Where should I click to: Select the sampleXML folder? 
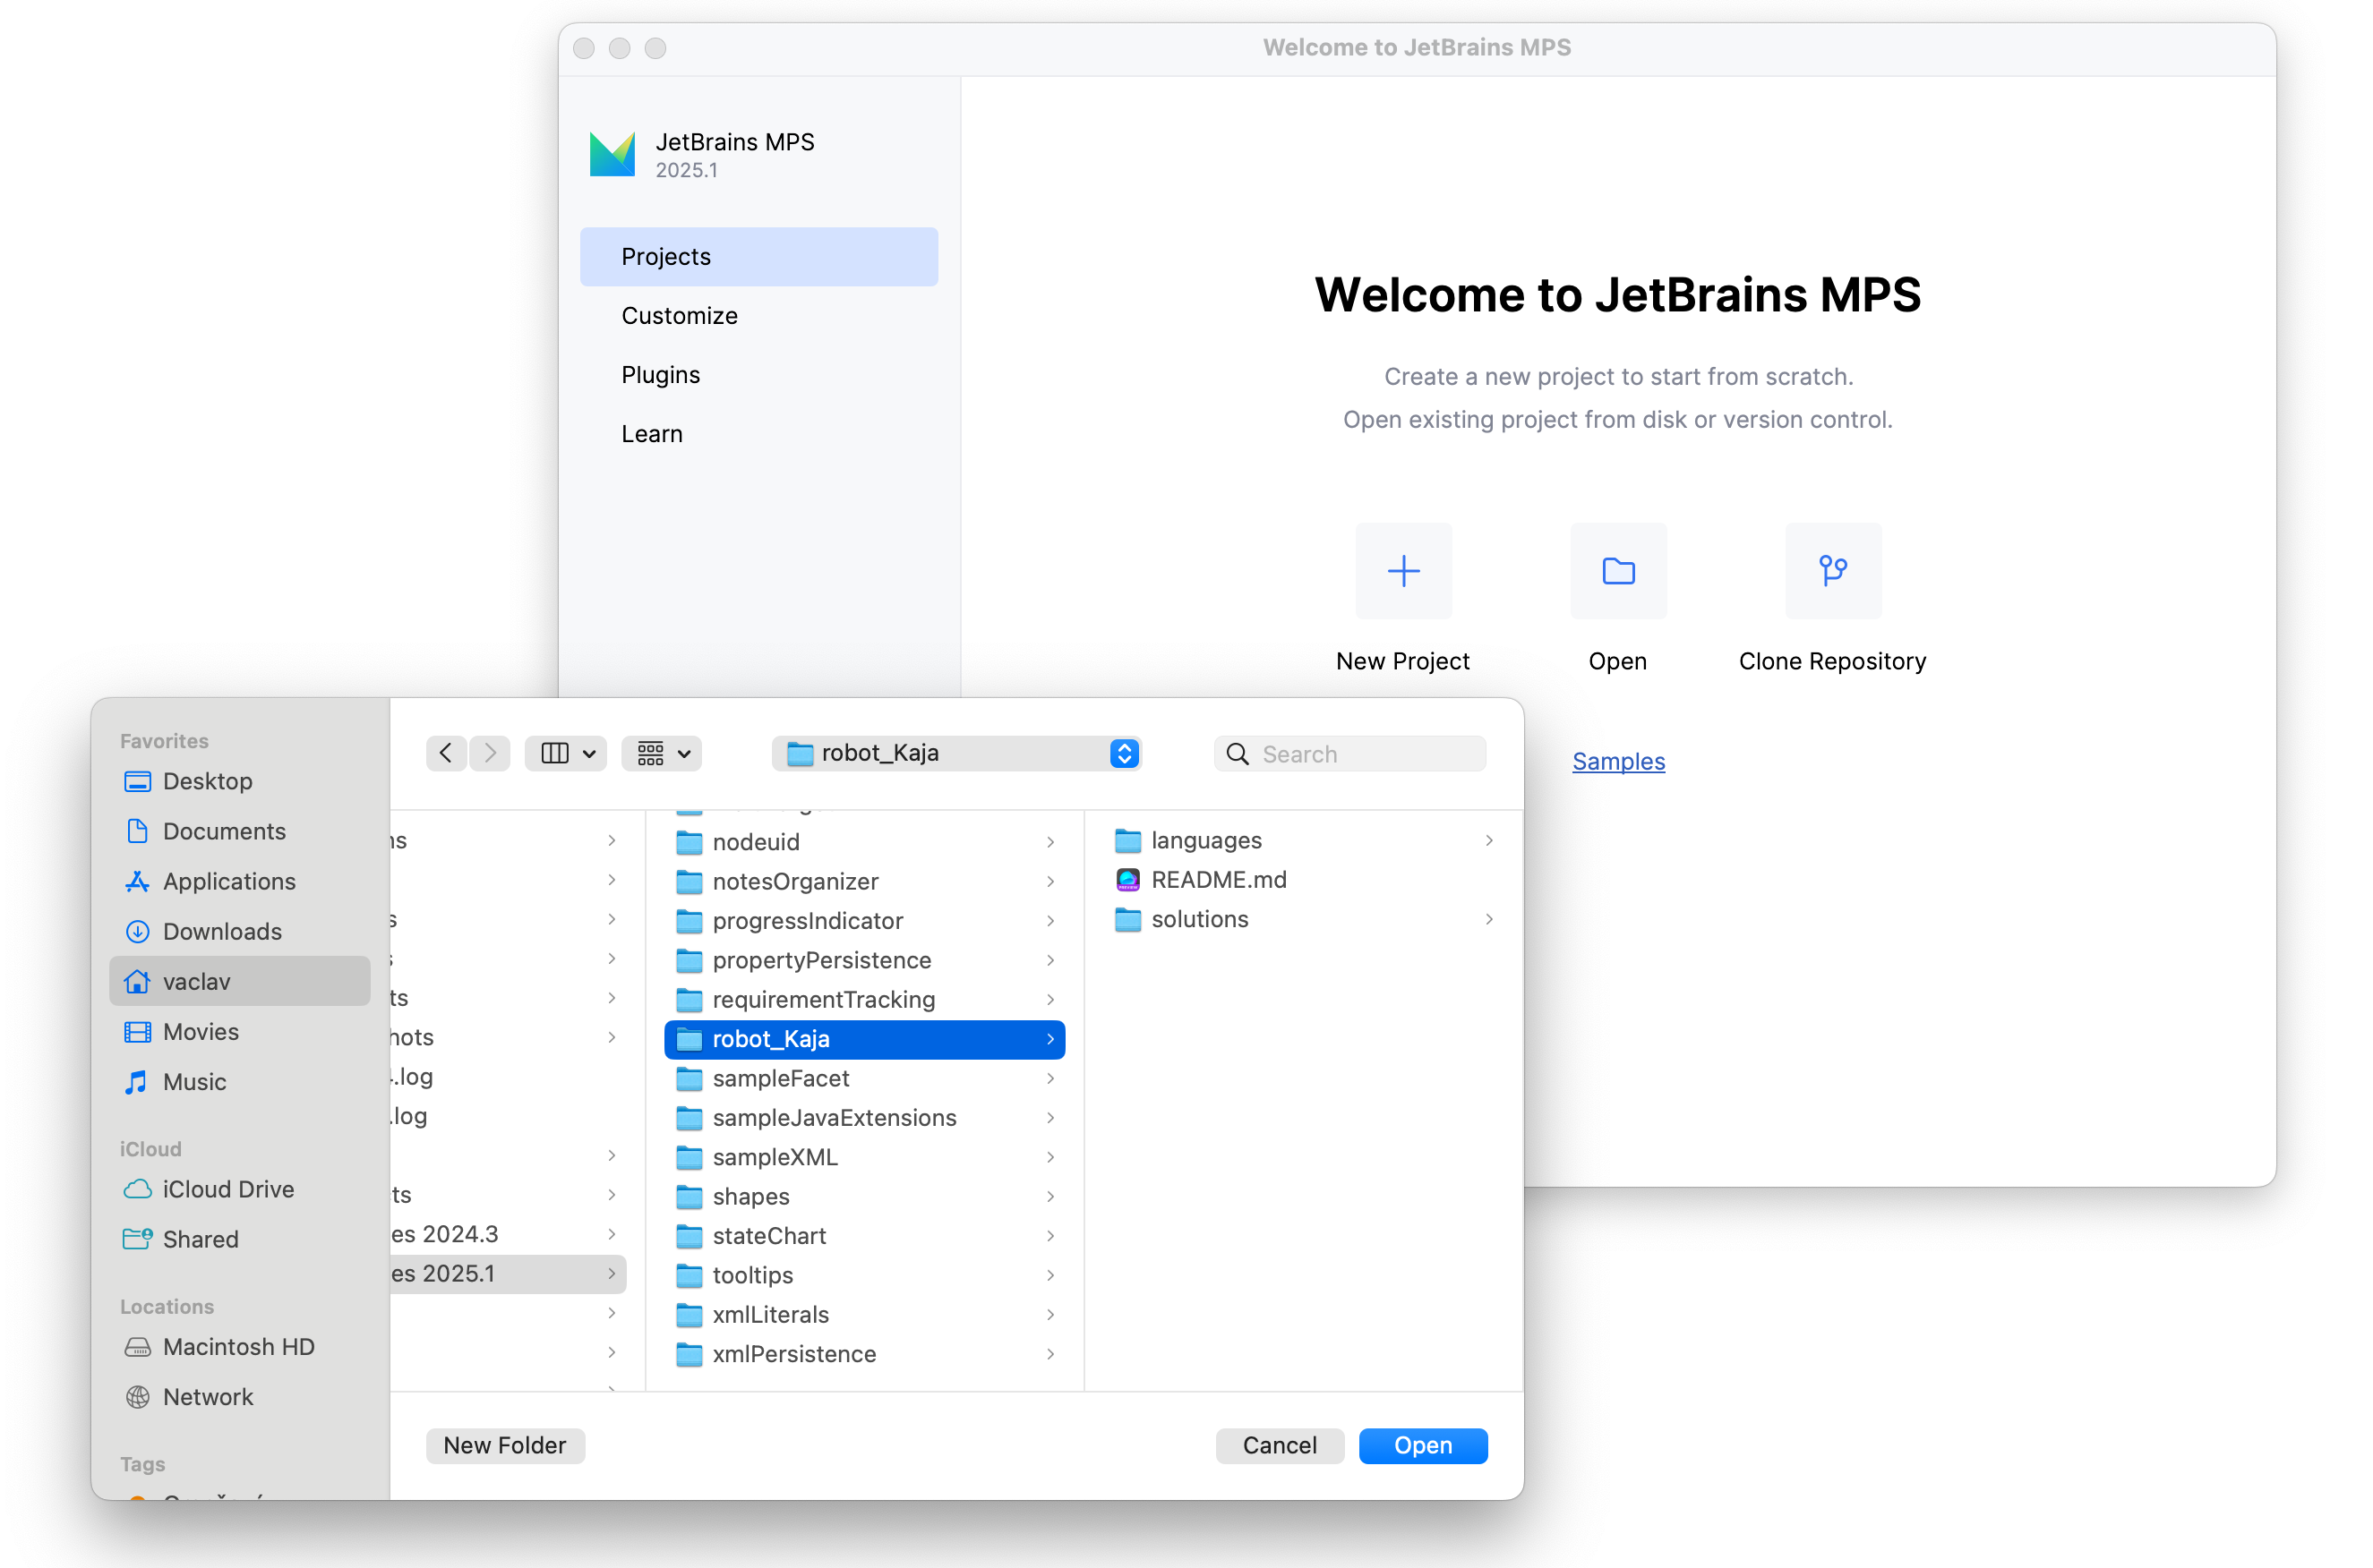pos(775,1157)
